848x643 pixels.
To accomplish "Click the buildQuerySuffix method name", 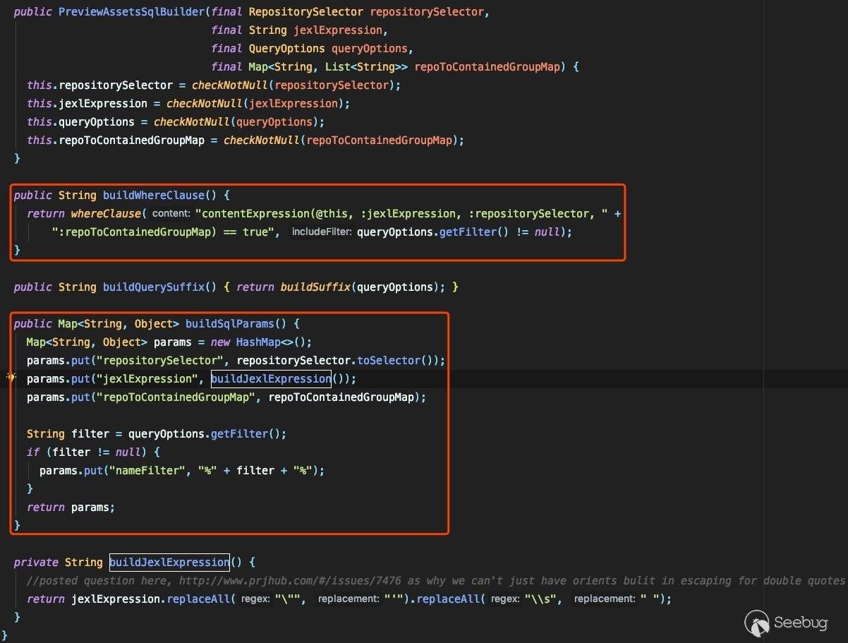I will pyautogui.click(x=154, y=287).
